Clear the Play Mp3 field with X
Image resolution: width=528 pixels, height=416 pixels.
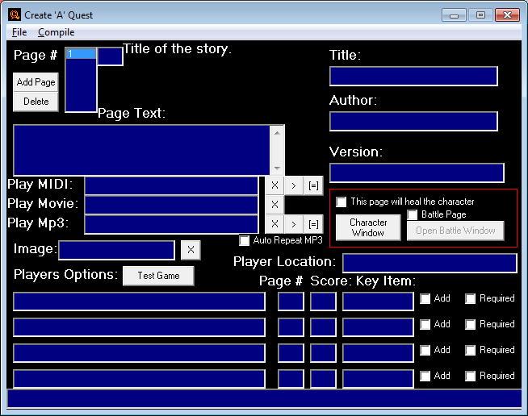(274, 224)
